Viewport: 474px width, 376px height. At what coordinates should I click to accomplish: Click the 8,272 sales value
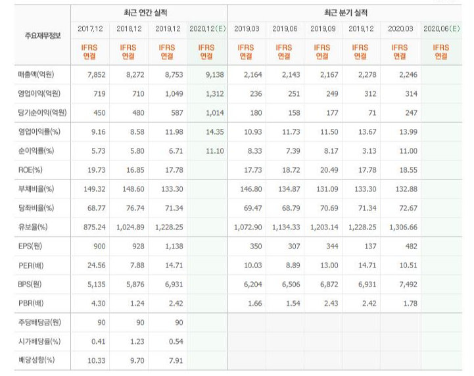pos(135,75)
